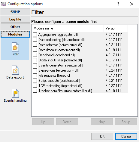Viewport: 139px width, 142px height.
Task: Select the Filter puzzle-piece icon
Action: pyautogui.click(x=15, y=47)
